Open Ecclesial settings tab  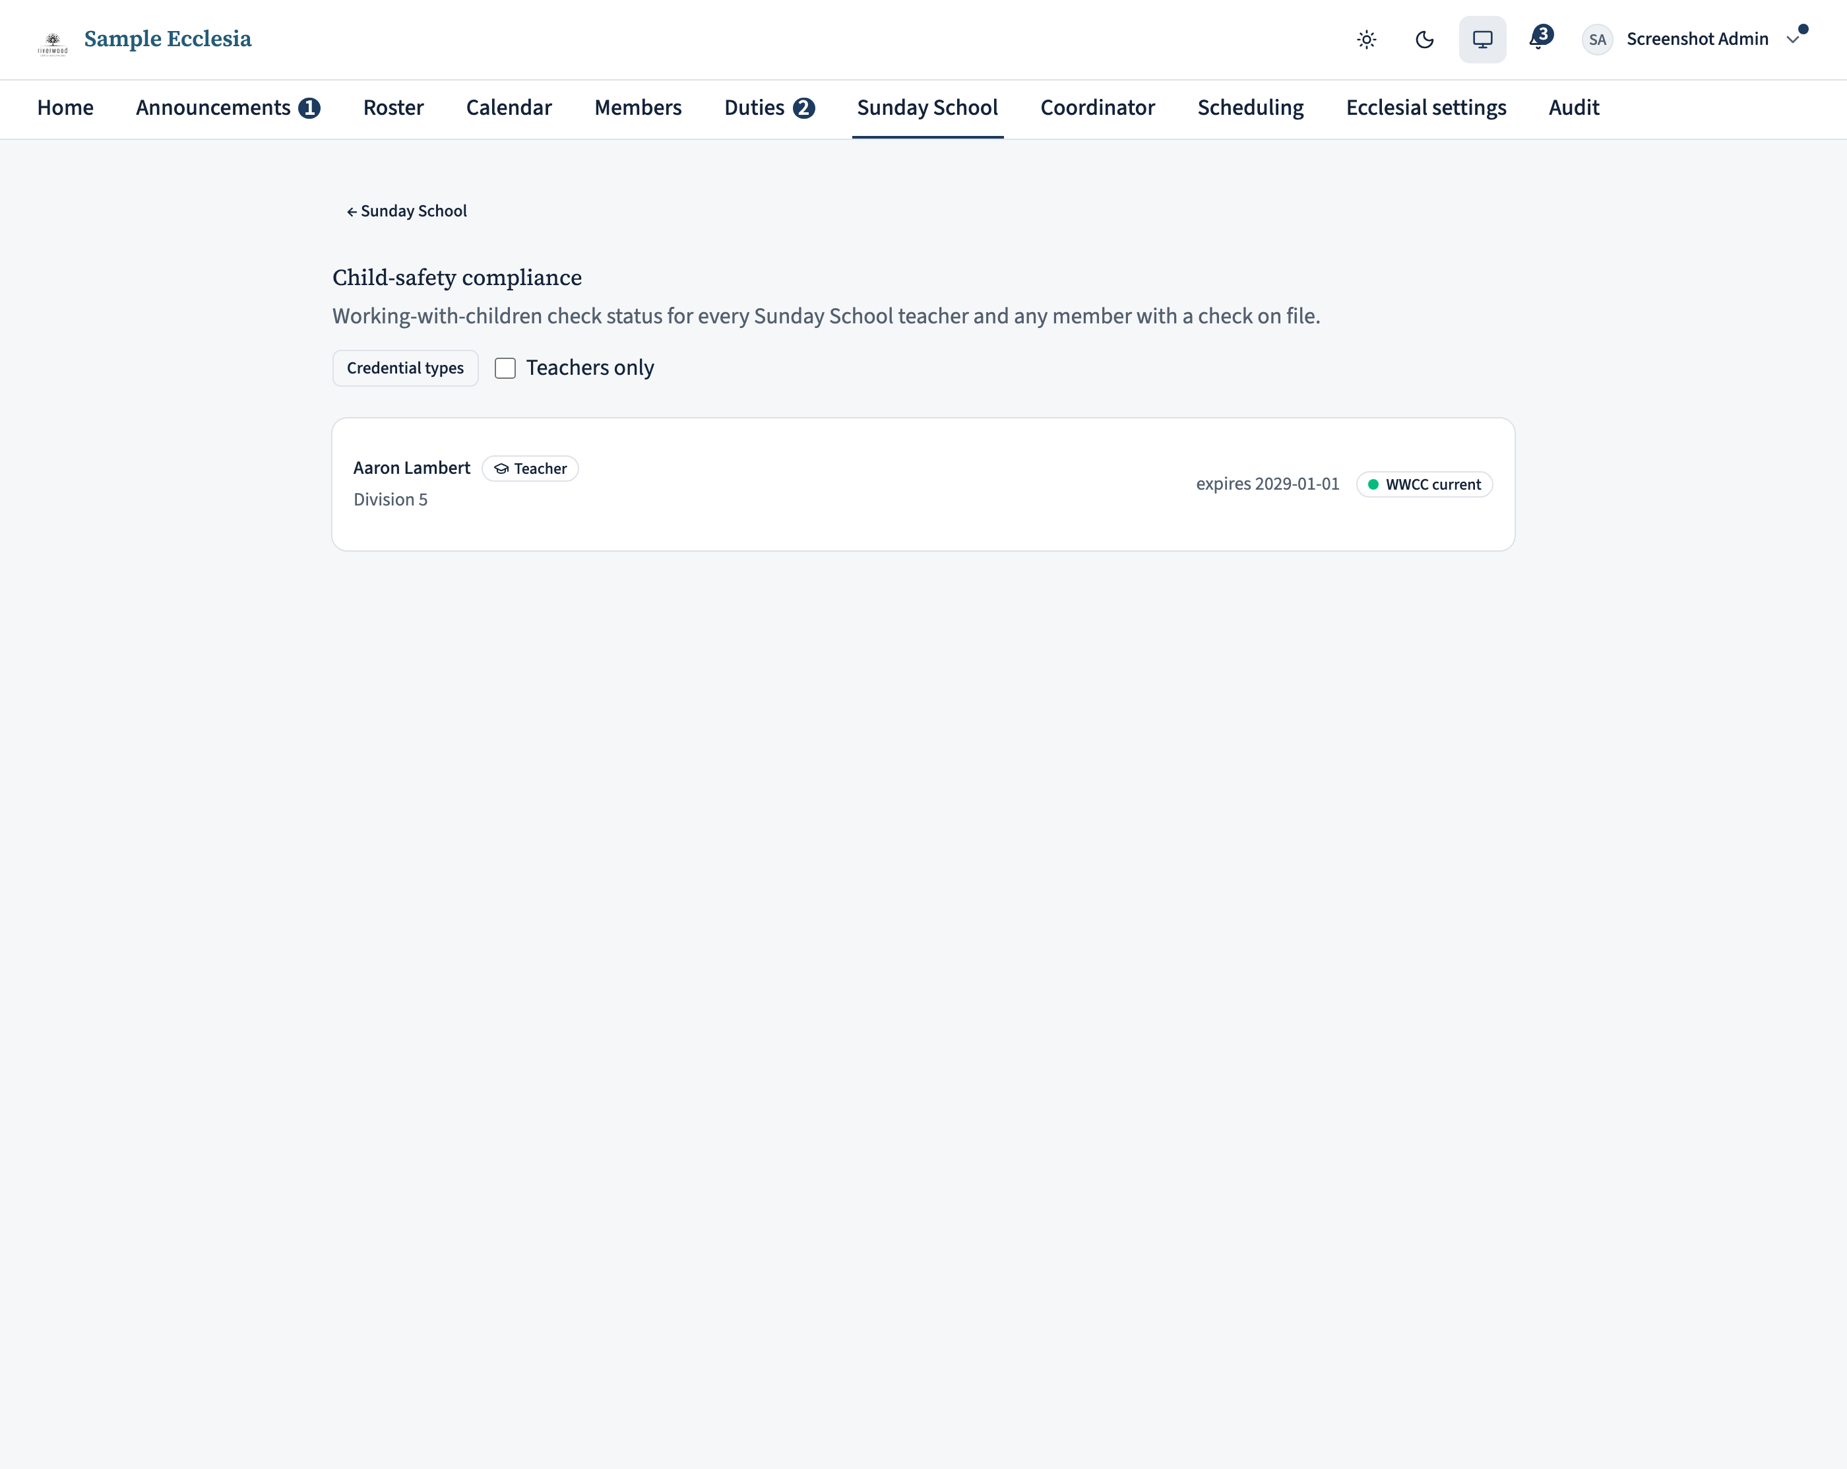pos(1425,107)
